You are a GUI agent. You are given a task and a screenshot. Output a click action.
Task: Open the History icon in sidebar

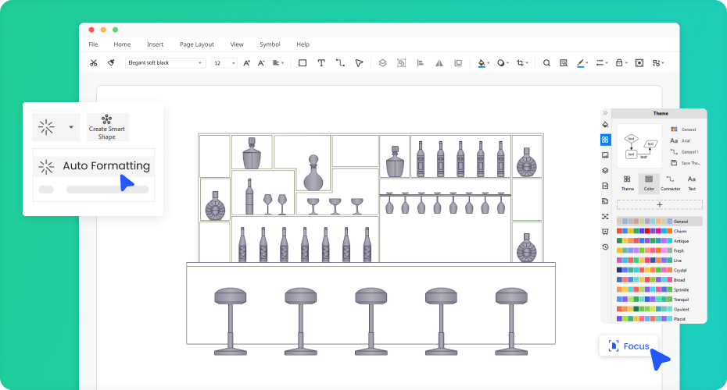tap(605, 246)
